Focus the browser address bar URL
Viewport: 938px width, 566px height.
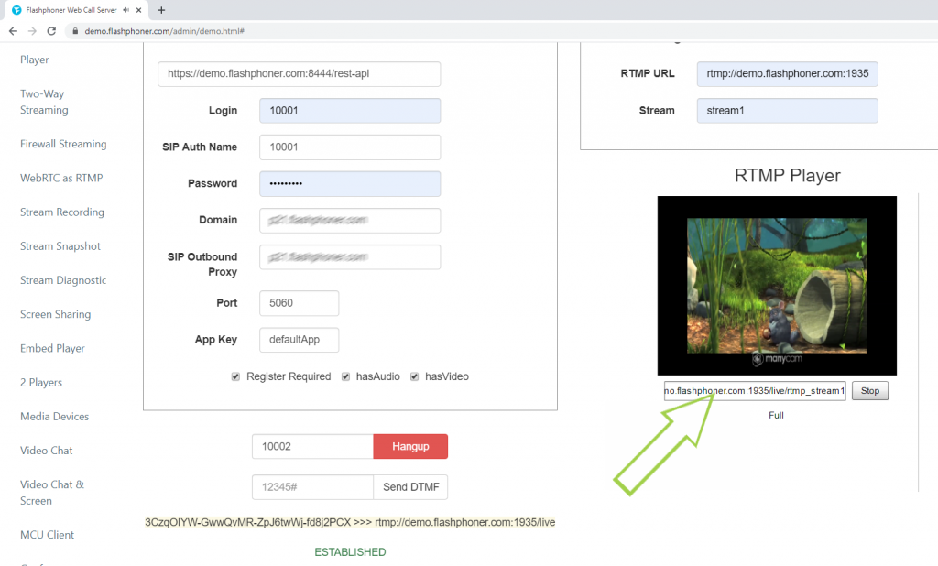(x=165, y=31)
